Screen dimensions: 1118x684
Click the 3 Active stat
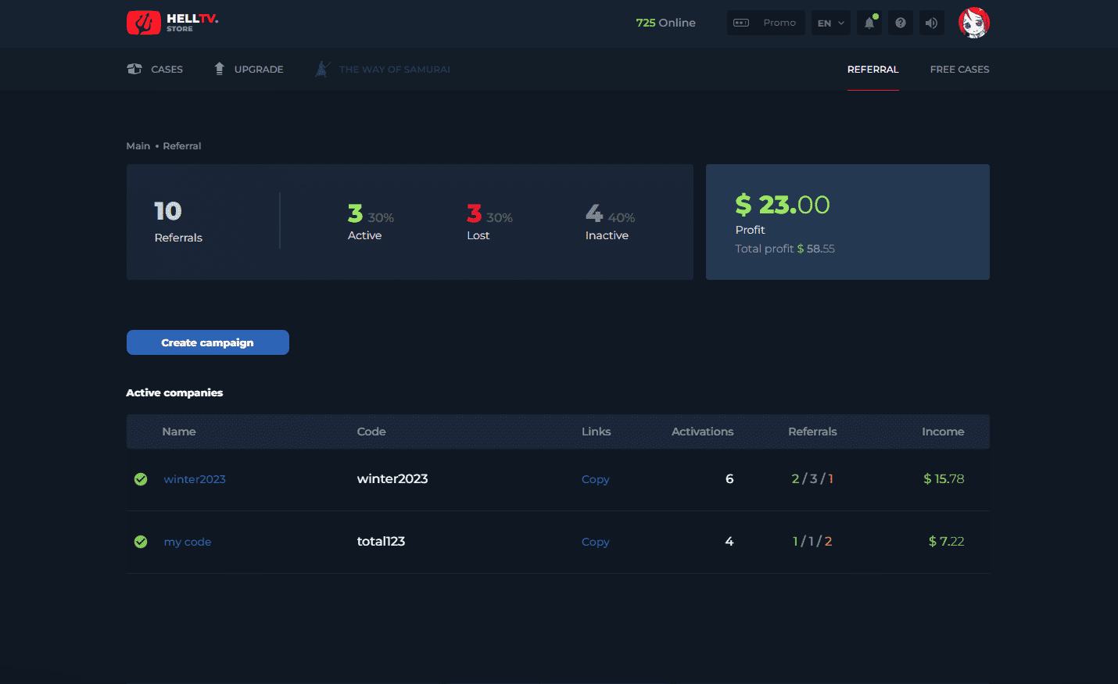point(371,222)
